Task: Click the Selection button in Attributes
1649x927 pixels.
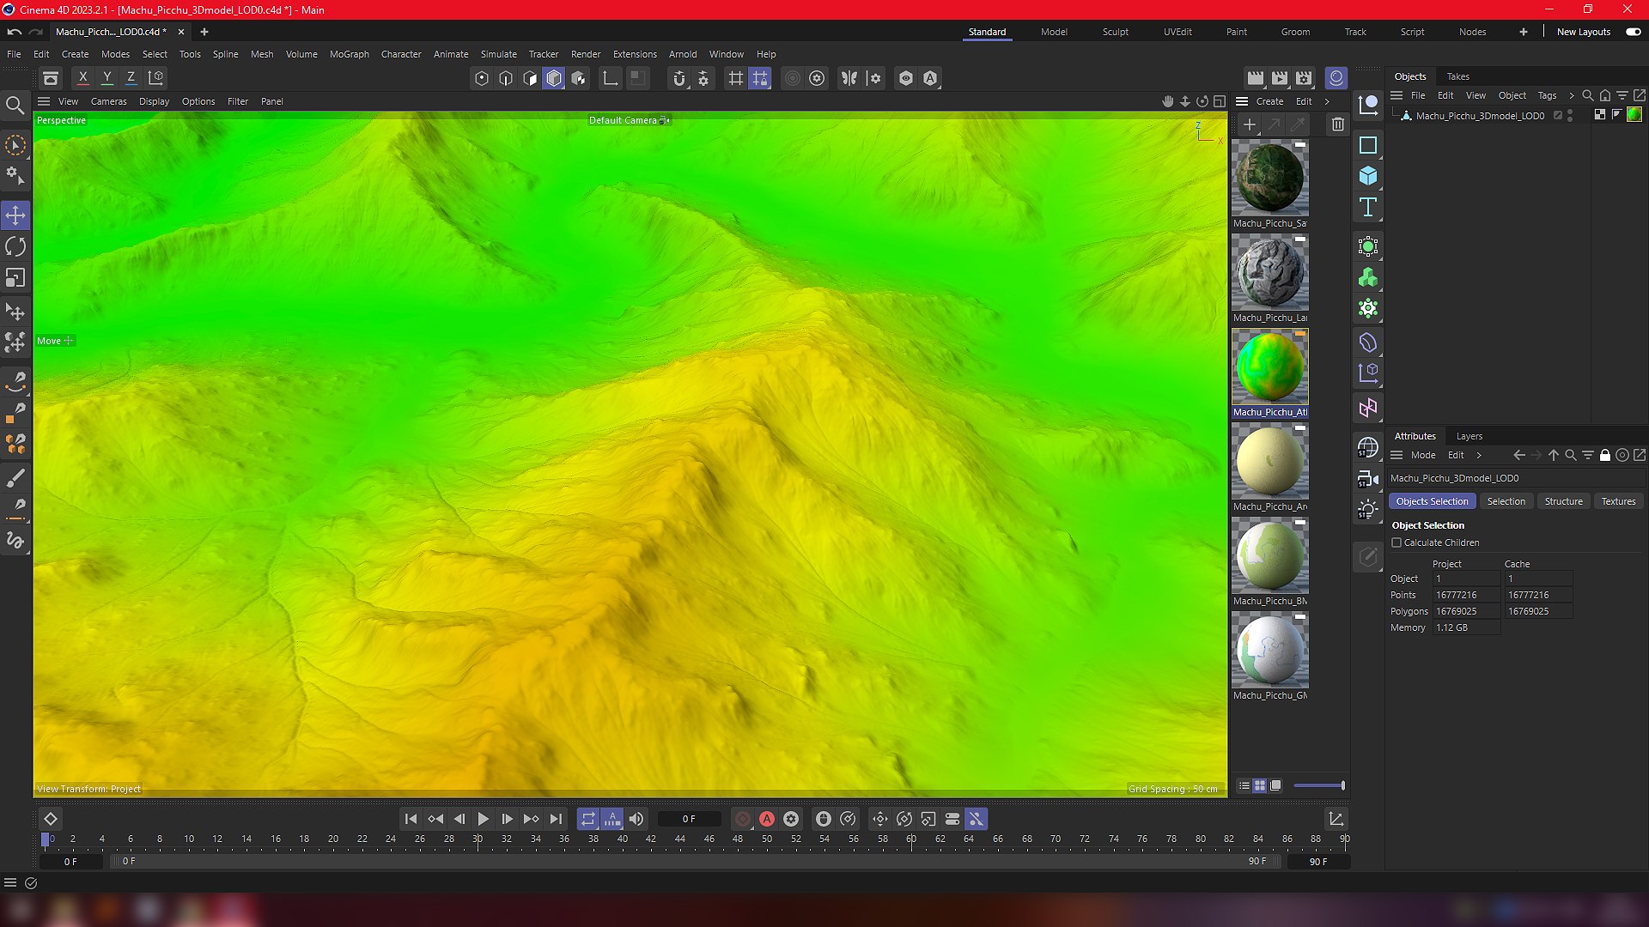Action: click(x=1506, y=501)
